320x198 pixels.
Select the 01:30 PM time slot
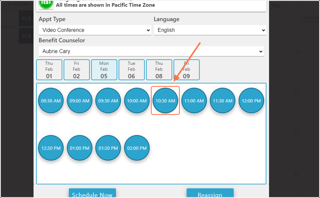pyautogui.click(x=108, y=148)
